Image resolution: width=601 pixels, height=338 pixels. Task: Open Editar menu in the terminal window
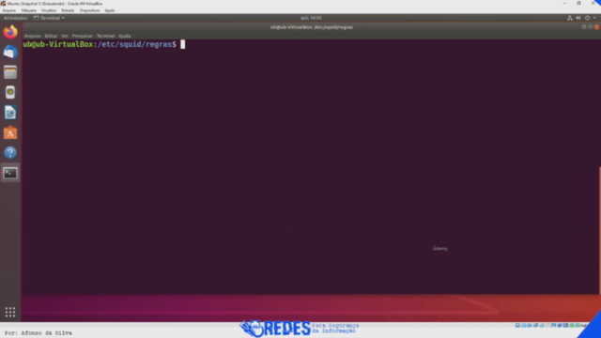coord(51,36)
